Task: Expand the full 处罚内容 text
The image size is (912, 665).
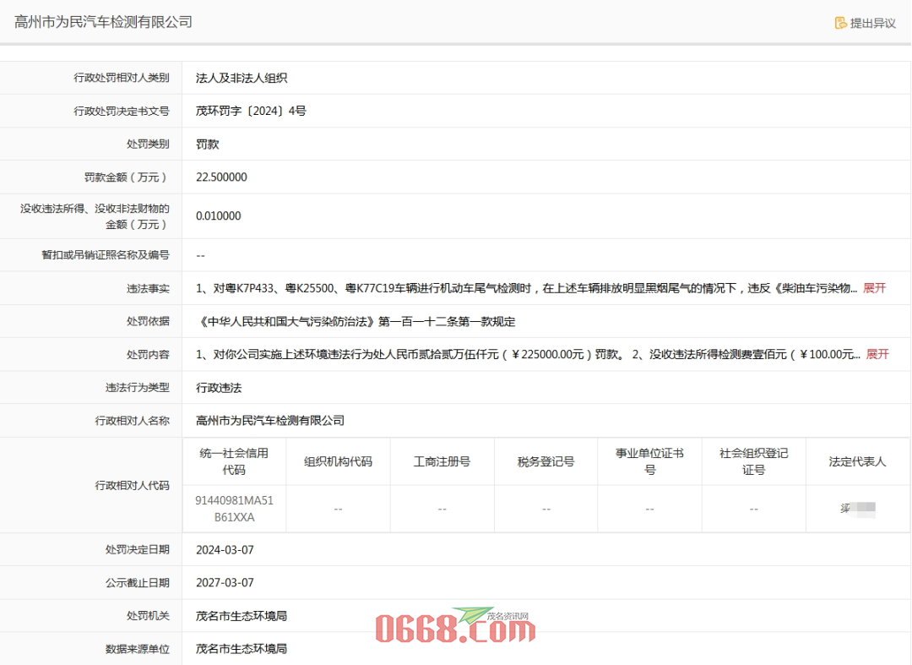Action: pyautogui.click(x=877, y=354)
